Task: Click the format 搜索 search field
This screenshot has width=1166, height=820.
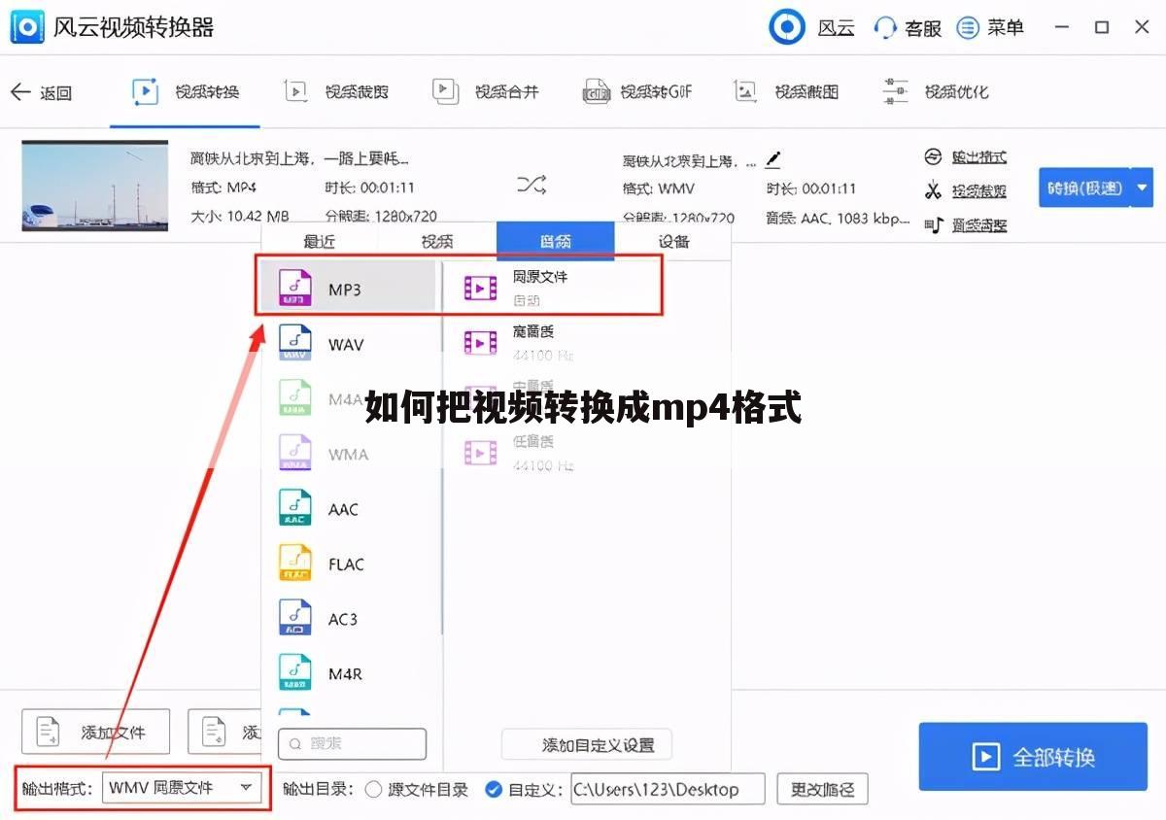Action: [x=352, y=744]
